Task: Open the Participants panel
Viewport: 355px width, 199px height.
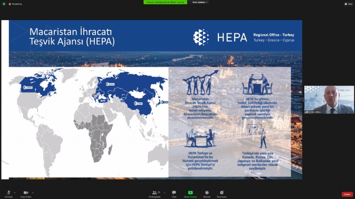Action: (155, 194)
